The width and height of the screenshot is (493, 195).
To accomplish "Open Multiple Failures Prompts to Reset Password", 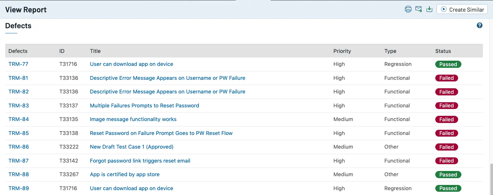I will [144, 105].
